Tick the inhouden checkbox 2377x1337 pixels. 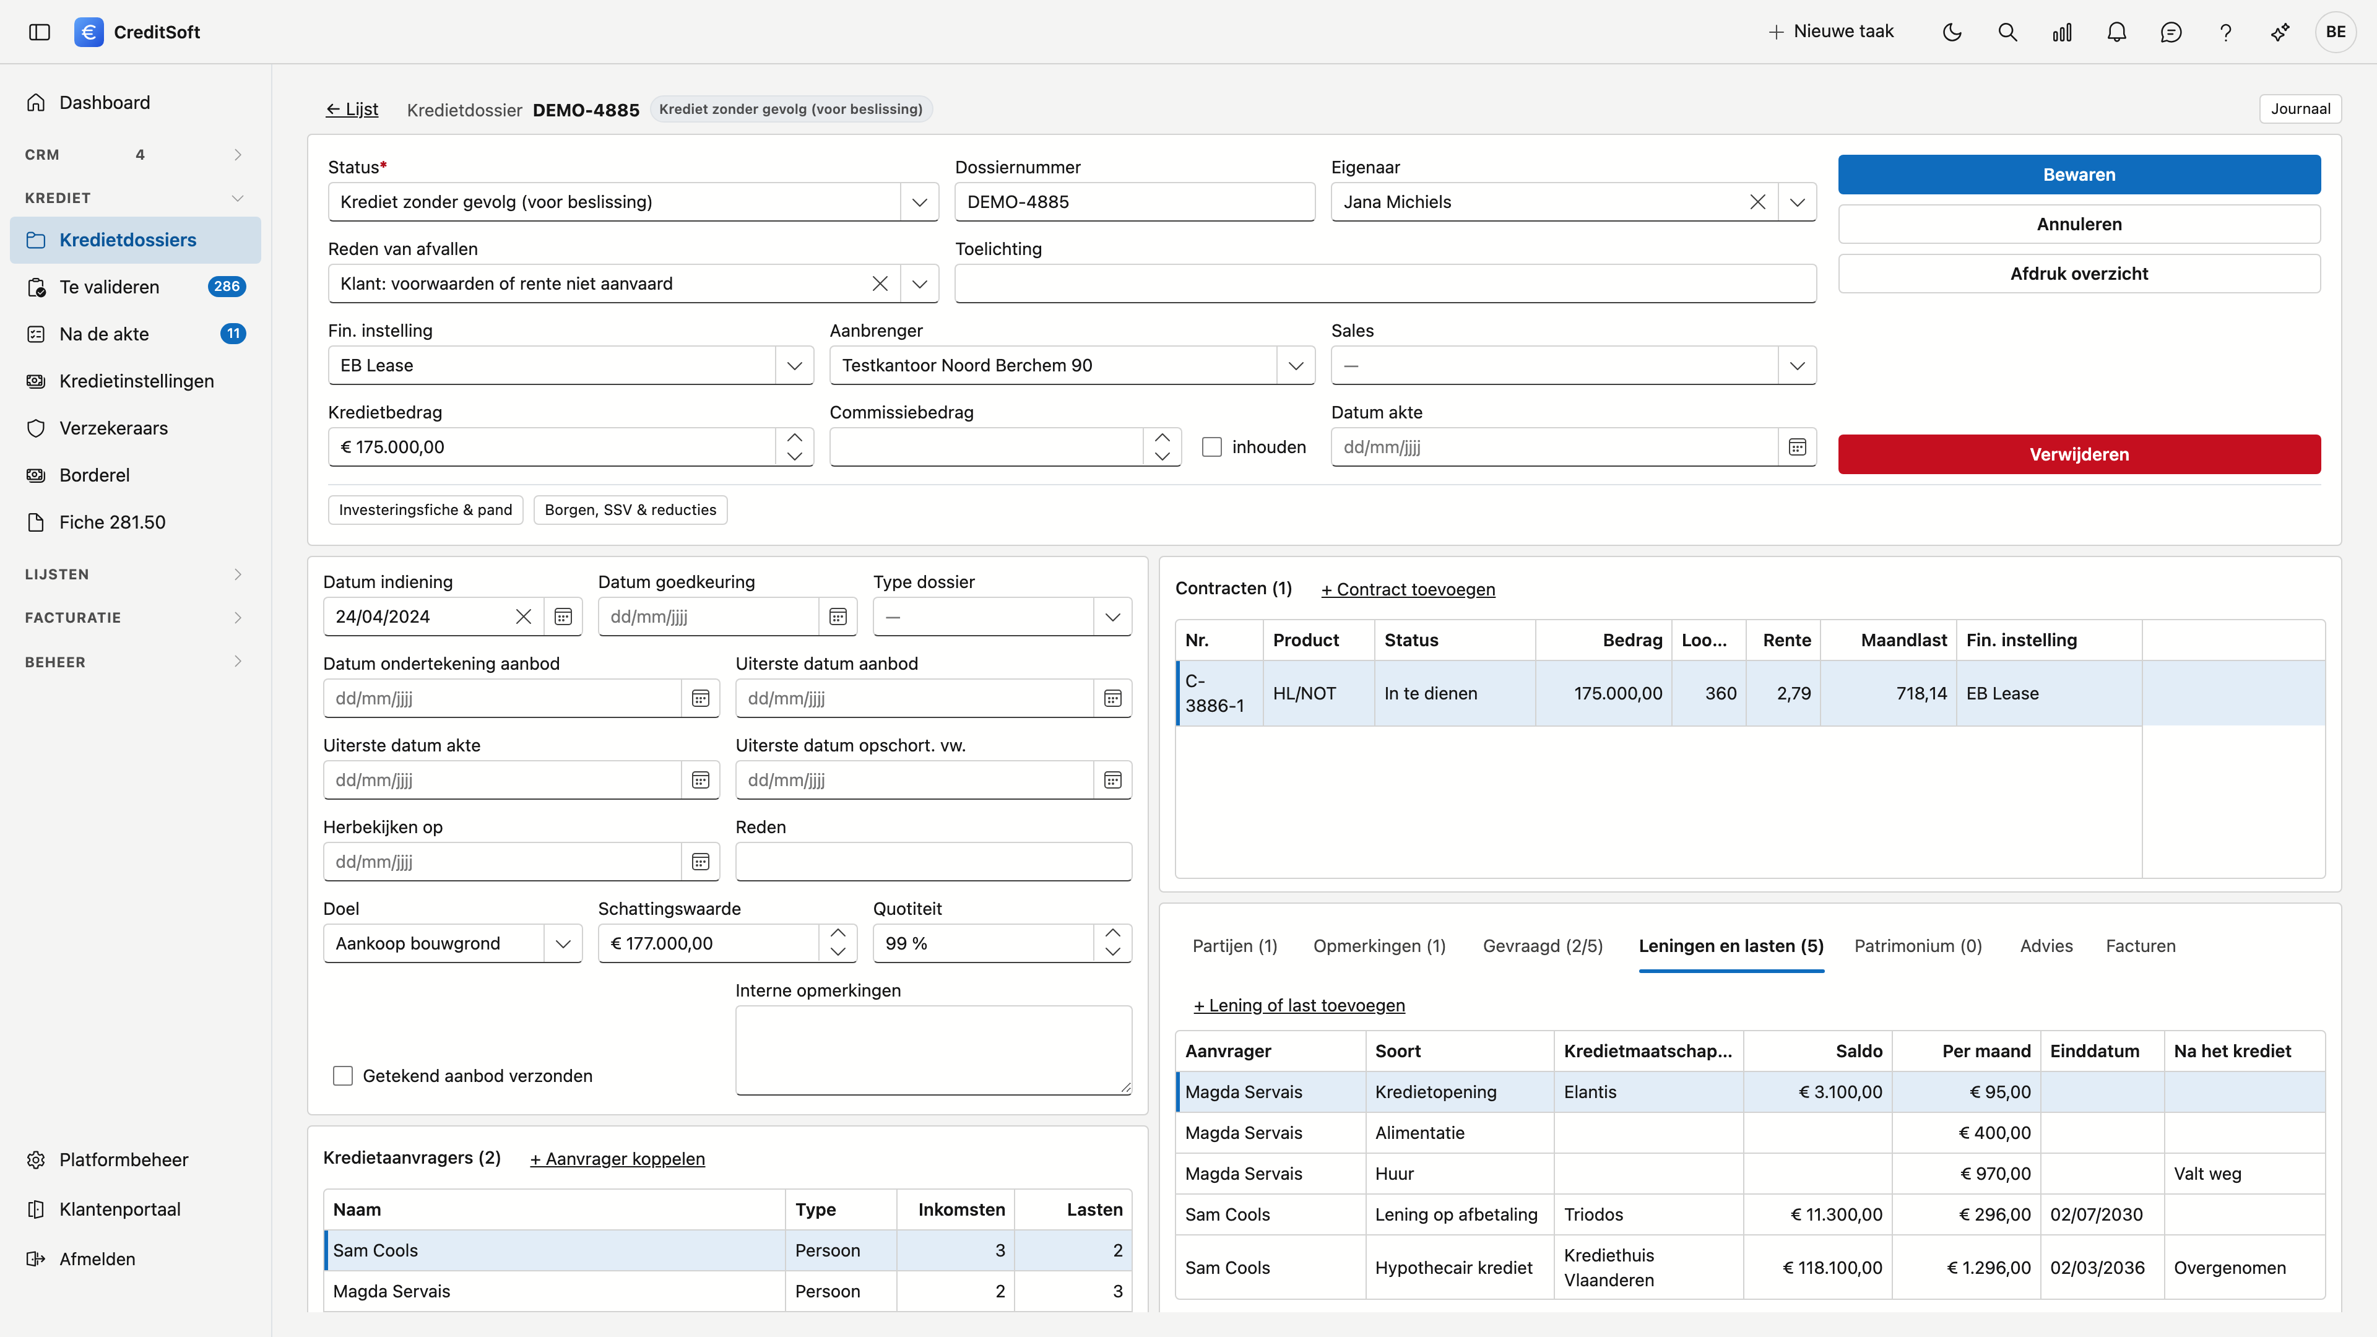click(x=1211, y=448)
